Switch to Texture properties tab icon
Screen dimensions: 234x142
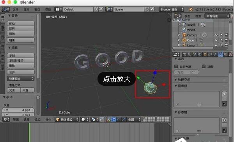pos(231,55)
